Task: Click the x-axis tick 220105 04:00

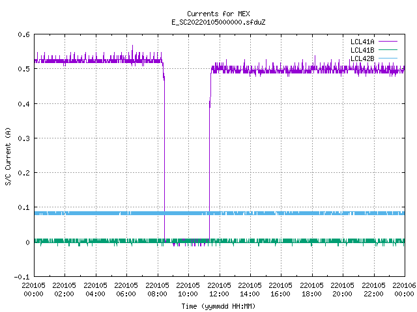Action: point(96,289)
